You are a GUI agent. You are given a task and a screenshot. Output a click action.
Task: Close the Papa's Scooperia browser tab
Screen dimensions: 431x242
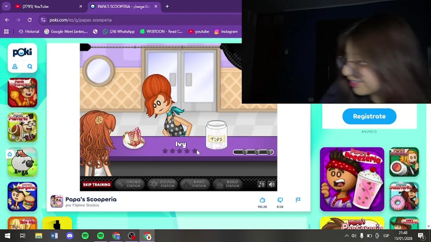coord(156,6)
